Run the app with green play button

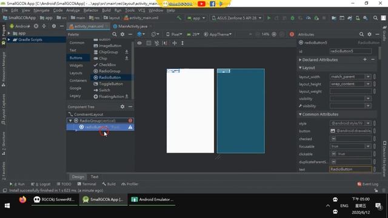269,18
